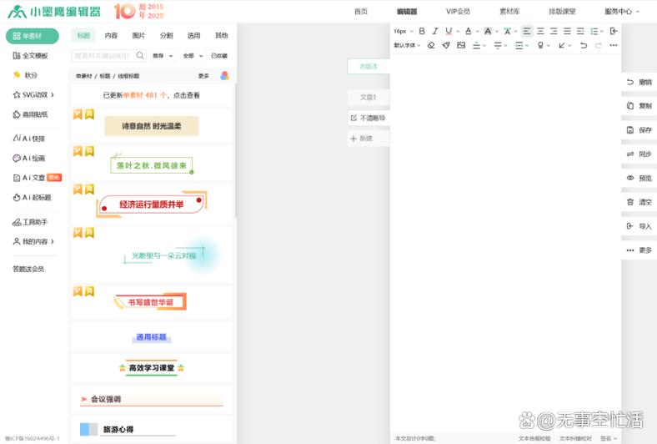This screenshot has width=657, height=444.
Task: Expand underline style dropdown arrow
Action: (x=458, y=32)
